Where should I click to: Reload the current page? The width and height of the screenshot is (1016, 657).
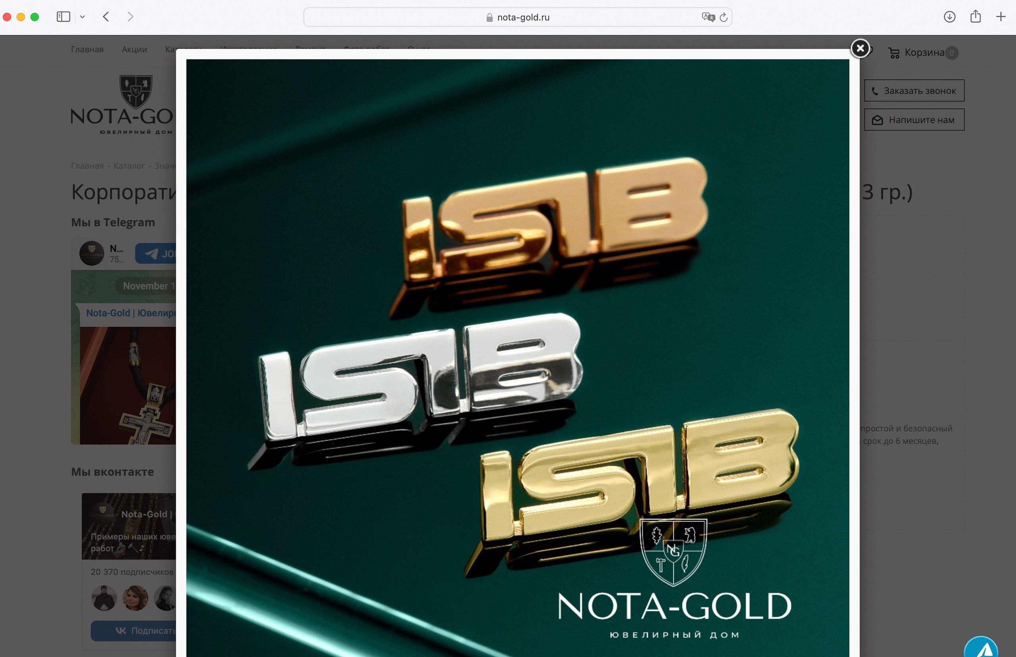click(x=724, y=17)
